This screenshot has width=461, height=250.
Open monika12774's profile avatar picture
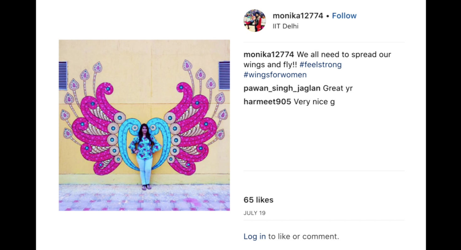pyautogui.click(x=255, y=21)
